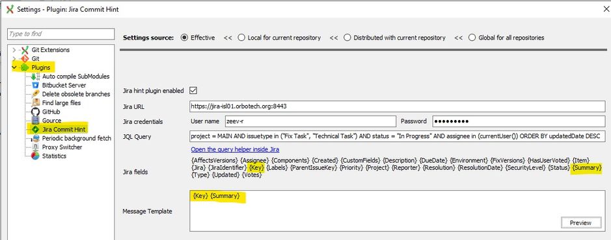
Task: Select Jira Commit Hint plugin
Action: coord(64,129)
